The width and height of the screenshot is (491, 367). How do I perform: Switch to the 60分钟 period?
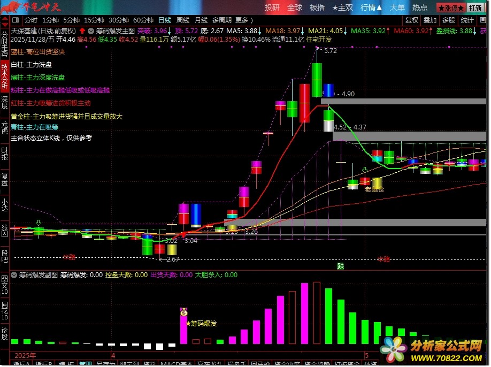pyautogui.click(x=143, y=20)
